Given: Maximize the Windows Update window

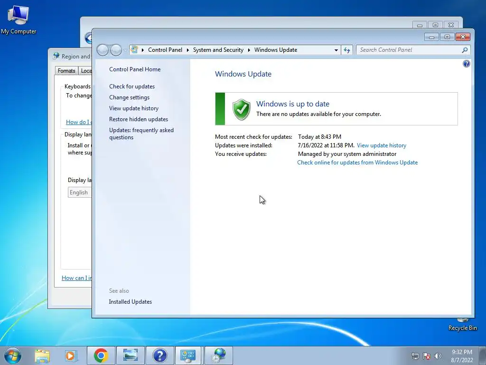Looking at the screenshot, I should (447, 37).
